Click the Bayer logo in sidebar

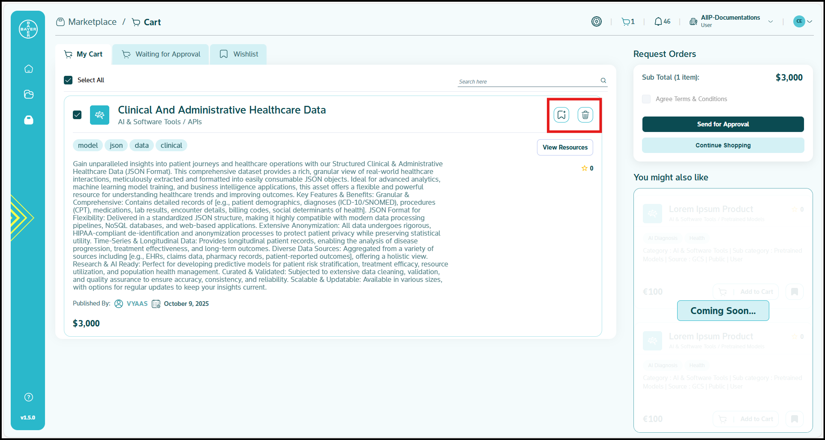[x=28, y=29]
